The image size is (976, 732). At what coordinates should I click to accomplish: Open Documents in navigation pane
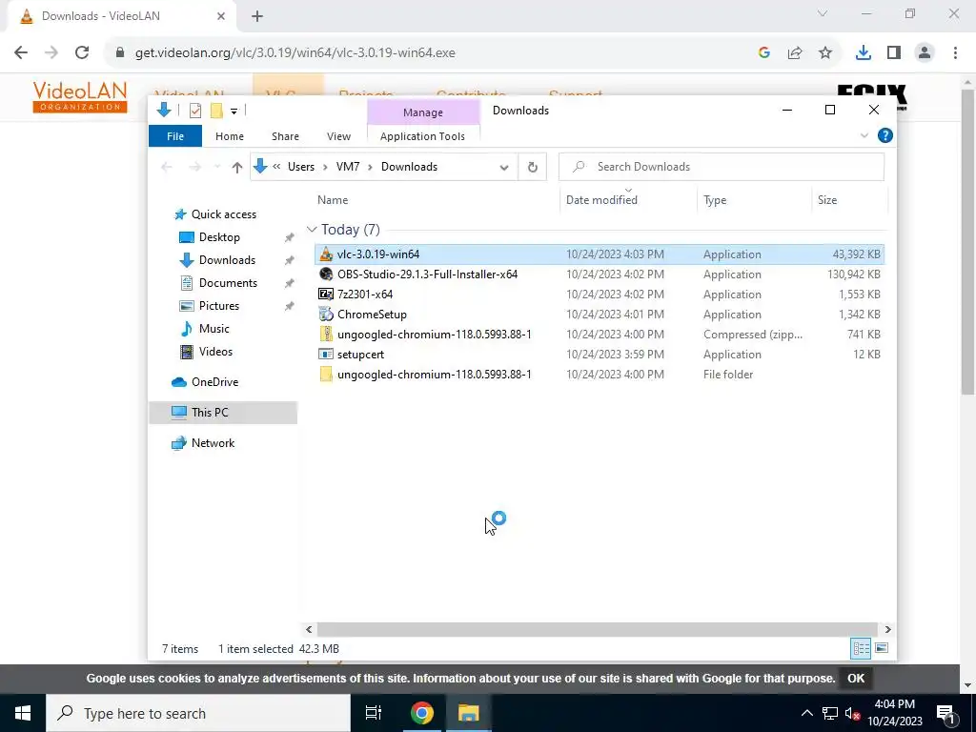[228, 282]
